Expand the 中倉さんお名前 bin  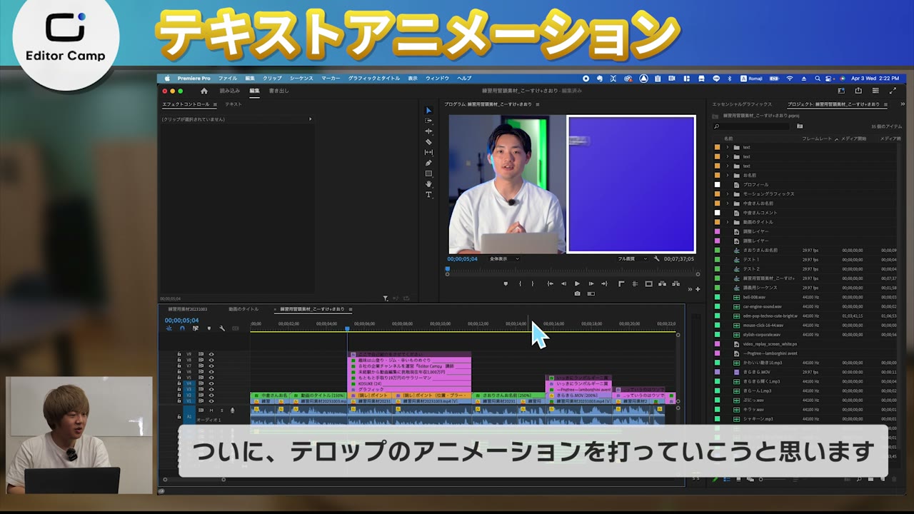(728, 203)
